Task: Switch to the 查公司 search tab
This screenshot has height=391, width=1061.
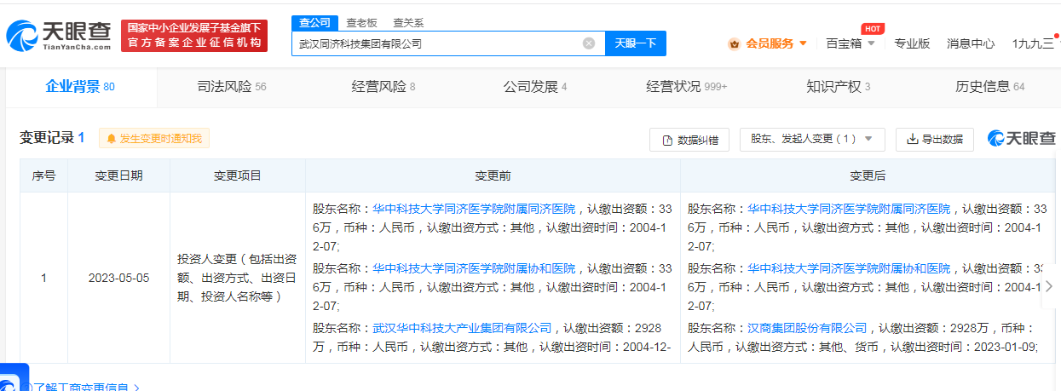Action: pyautogui.click(x=314, y=23)
